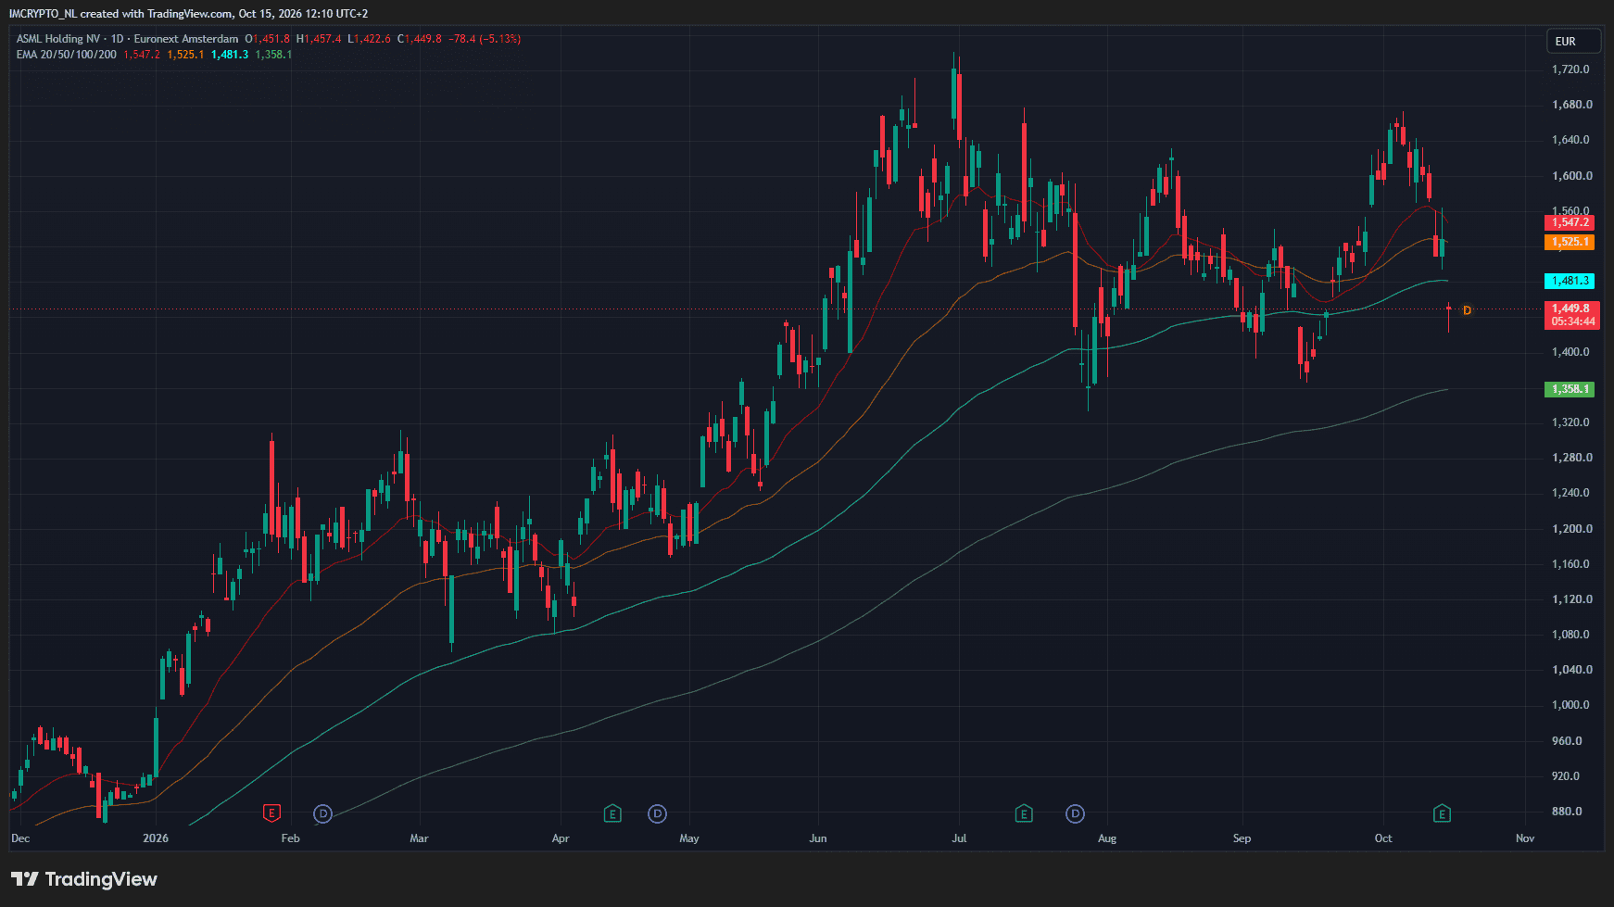Screen dimensions: 1614x907
Task: Click the dividend D marker before Aug
Action: pyautogui.click(x=1075, y=813)
